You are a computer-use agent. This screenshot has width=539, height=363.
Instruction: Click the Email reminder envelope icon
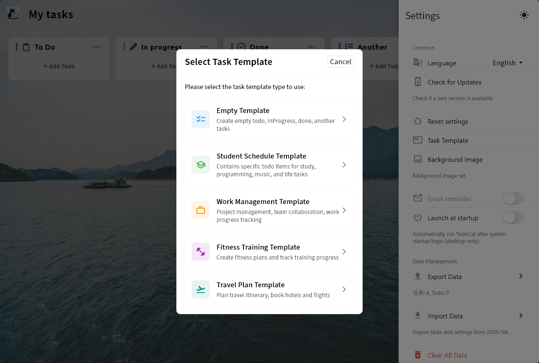[x=418, y=198]
